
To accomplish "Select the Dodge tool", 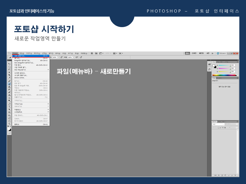I will pos(9,100).
